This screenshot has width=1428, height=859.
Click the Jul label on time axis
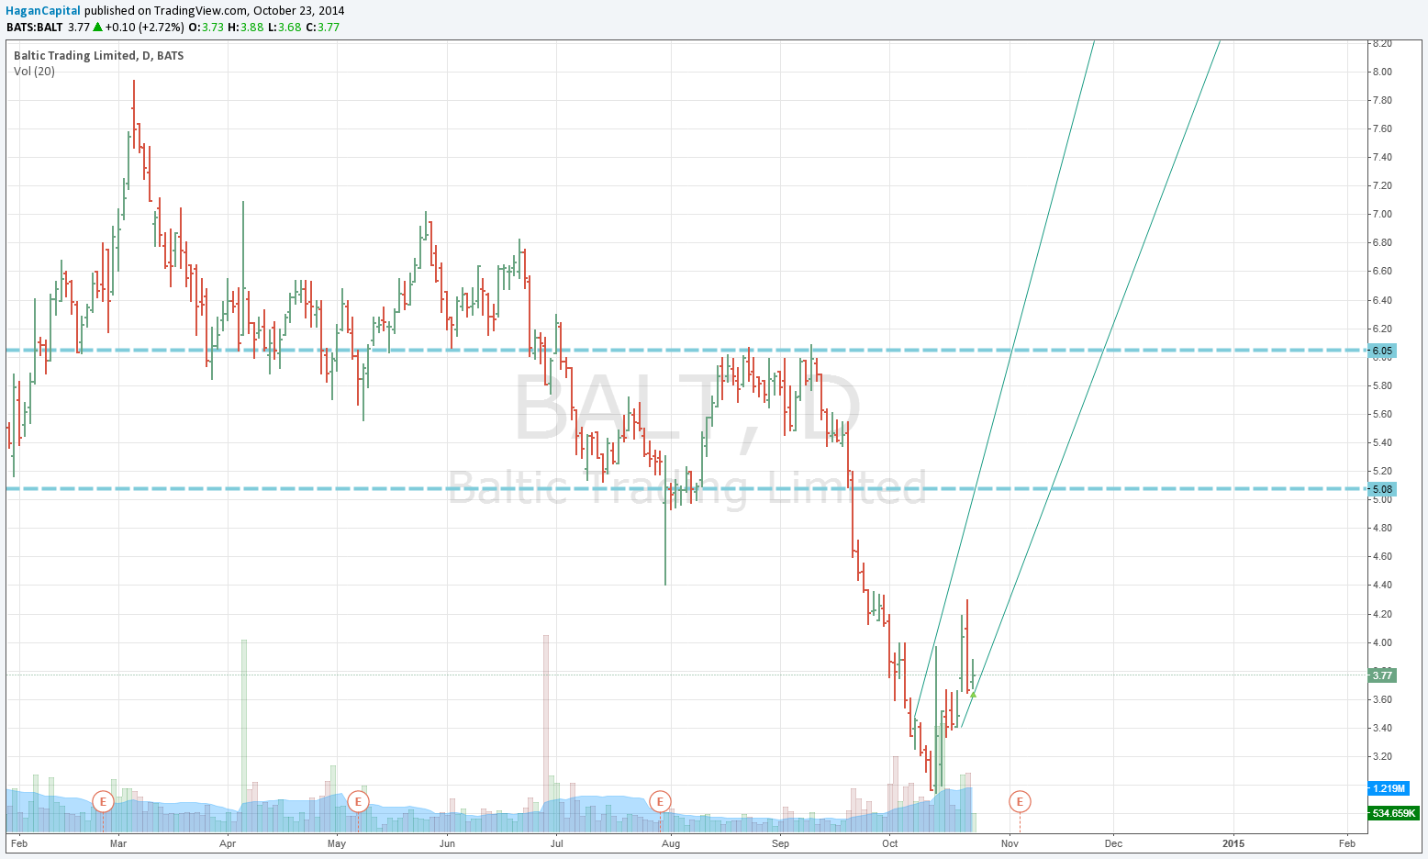point(556,843)
